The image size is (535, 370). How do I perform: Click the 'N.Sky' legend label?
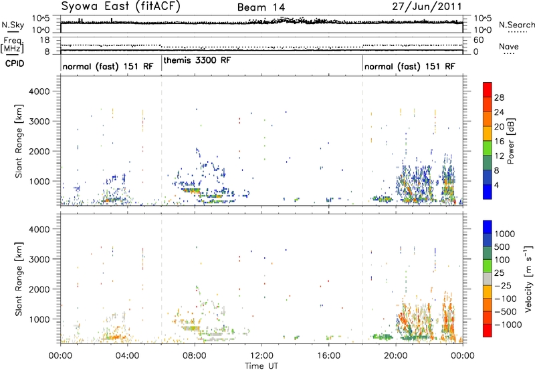(x=13, y=25)
